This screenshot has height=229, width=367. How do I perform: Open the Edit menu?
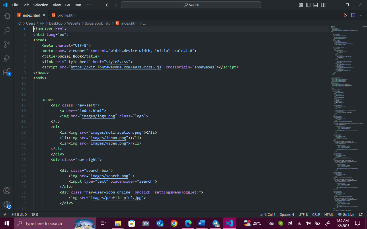[26, 5]
